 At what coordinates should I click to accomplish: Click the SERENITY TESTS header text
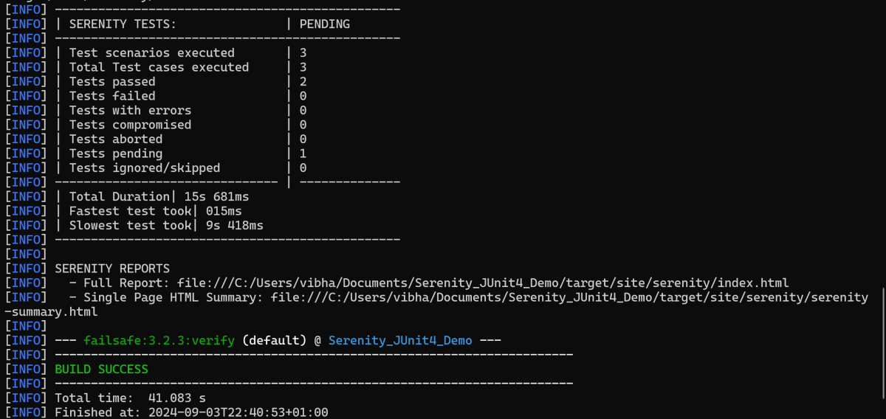pyautogui.click(x=123, y=24)
